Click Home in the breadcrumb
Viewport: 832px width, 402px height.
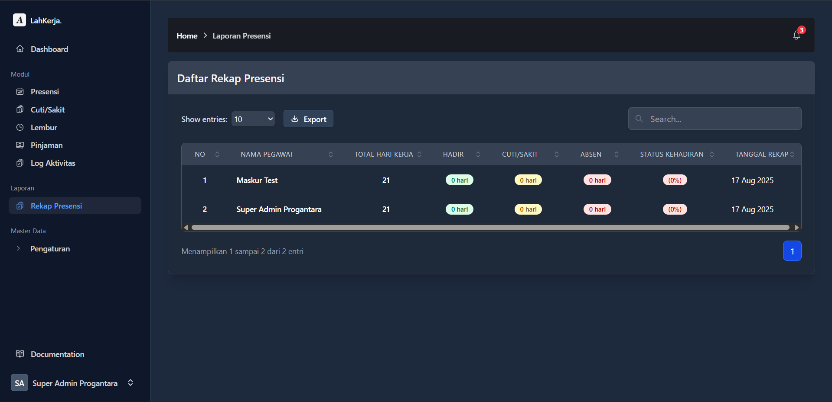187,36
